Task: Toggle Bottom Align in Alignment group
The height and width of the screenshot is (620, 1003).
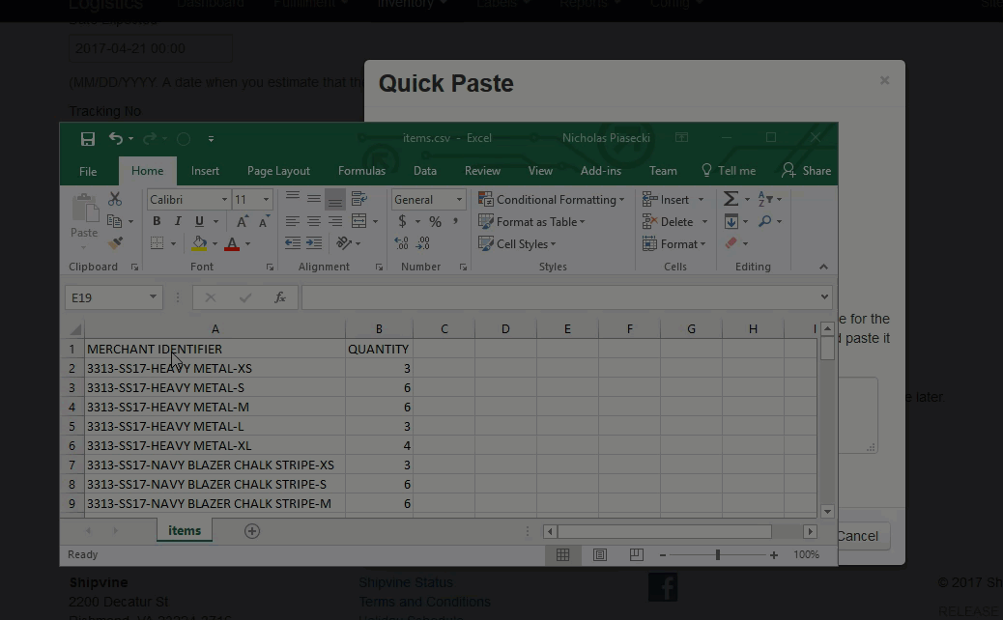Action: coord(335,199)
